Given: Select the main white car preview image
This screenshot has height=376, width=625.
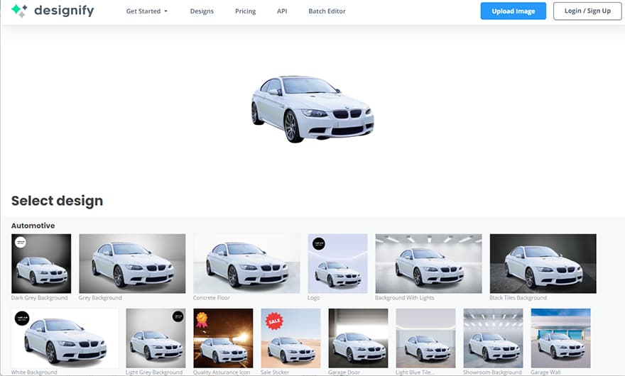Looking at the screenshot, I should [312, 109].
